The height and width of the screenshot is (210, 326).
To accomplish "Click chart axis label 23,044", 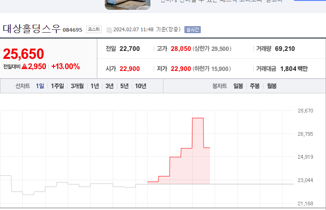I will [x=306, y=180].
